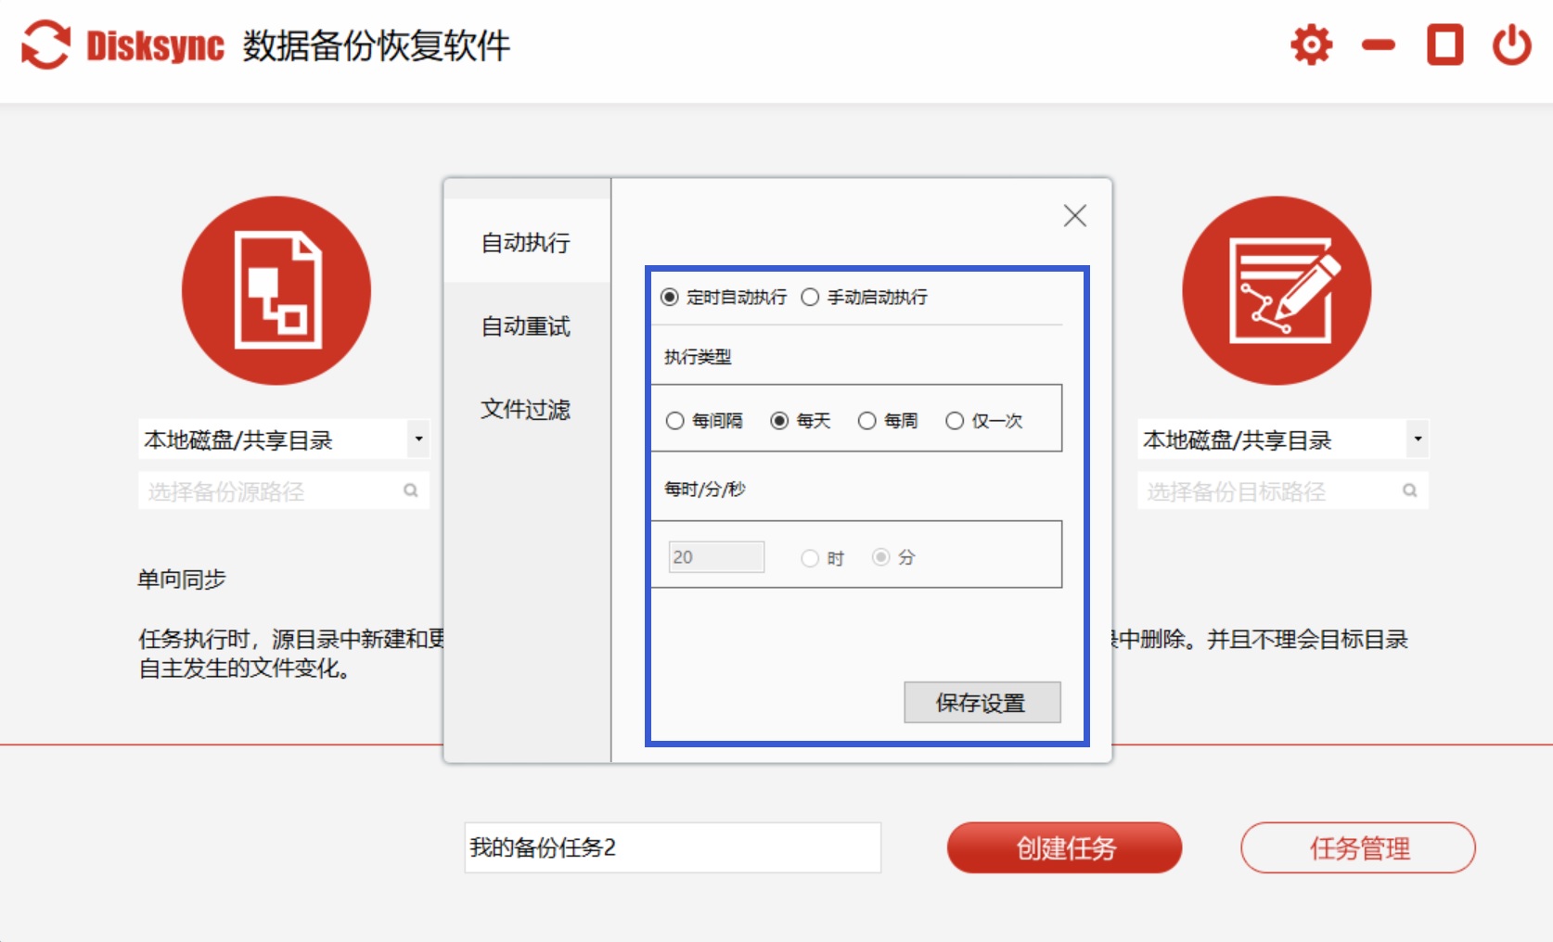1553x942 pixels.
Task: Choose 仅一次 execution type
Action: pyautogui.click(x=955, y=421)
